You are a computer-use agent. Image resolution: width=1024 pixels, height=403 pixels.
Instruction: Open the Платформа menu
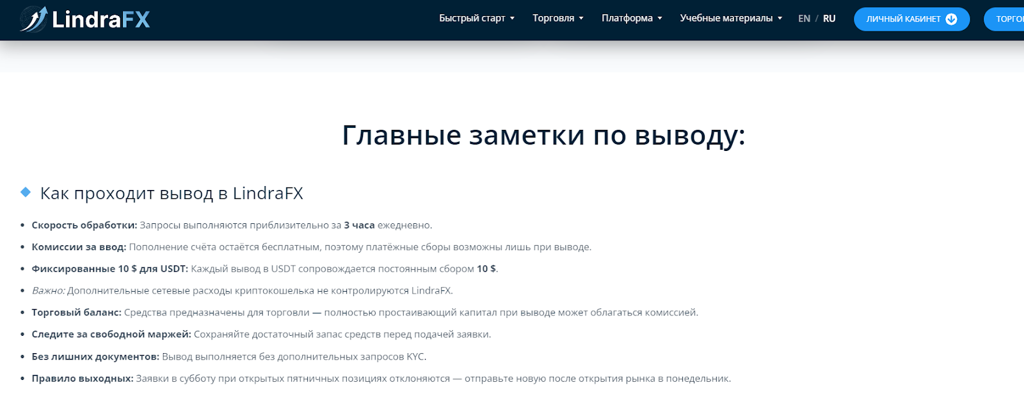coord(627,19)
